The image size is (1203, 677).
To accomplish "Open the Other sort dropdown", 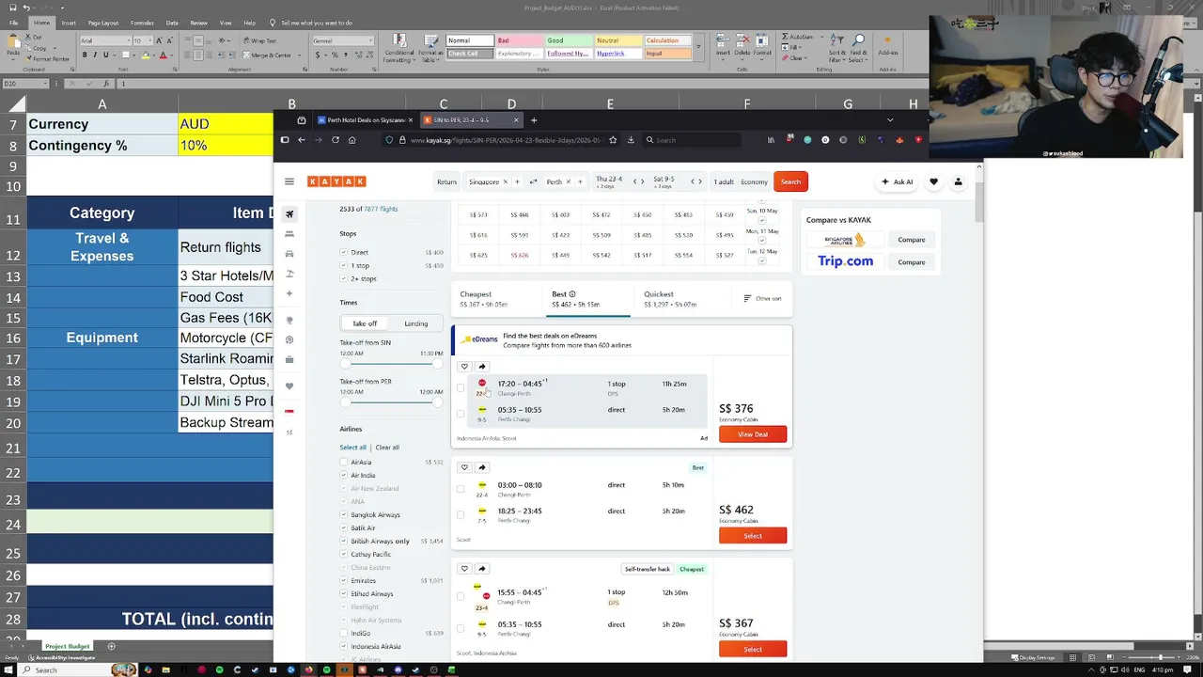I will click(x=762, y=298).
